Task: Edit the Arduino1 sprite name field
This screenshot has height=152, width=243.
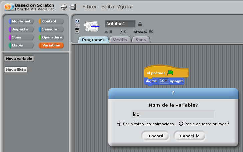Action: pyautogui.click(x=120, y=24)
